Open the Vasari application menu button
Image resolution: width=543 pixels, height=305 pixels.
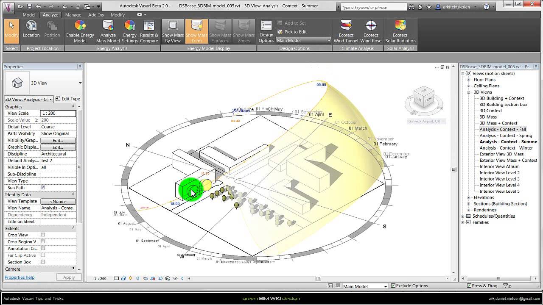click(x=9, y=7)
